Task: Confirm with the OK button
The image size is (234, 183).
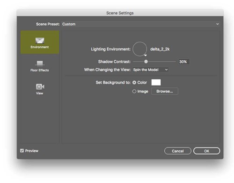Action: pyautogui.click(x=207, y=151)
